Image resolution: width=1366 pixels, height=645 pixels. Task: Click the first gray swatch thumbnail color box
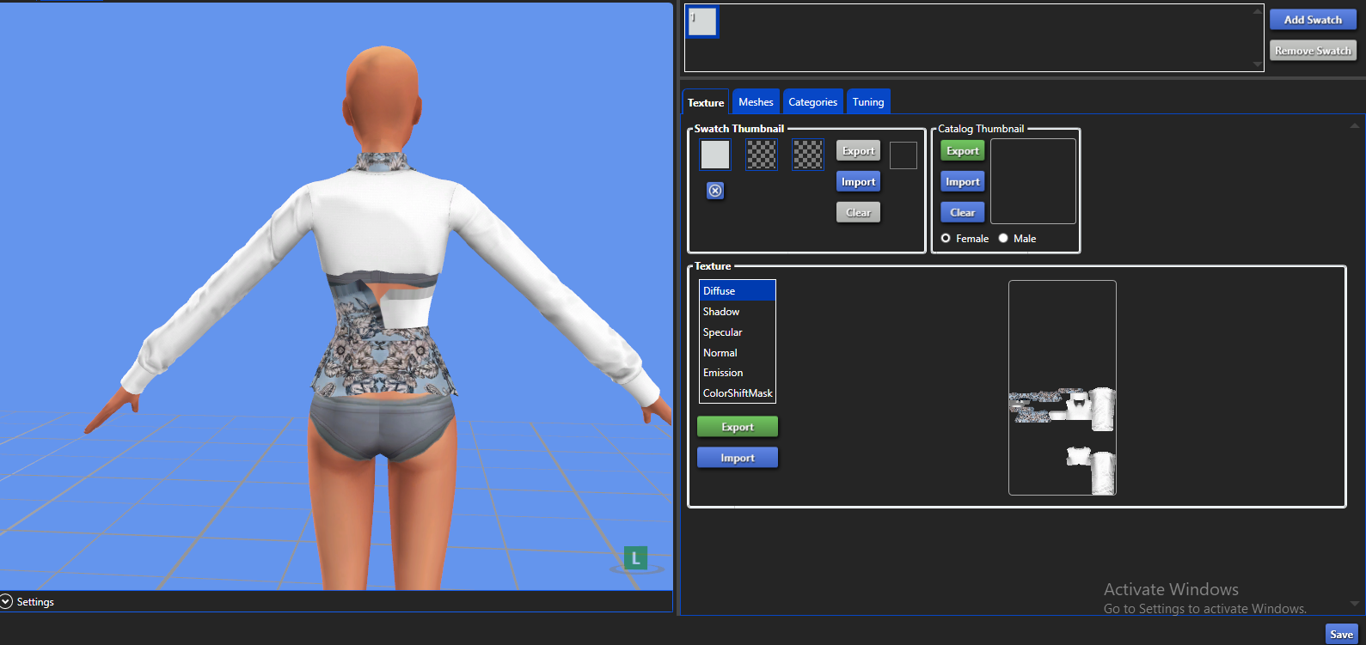coord(715,155)
